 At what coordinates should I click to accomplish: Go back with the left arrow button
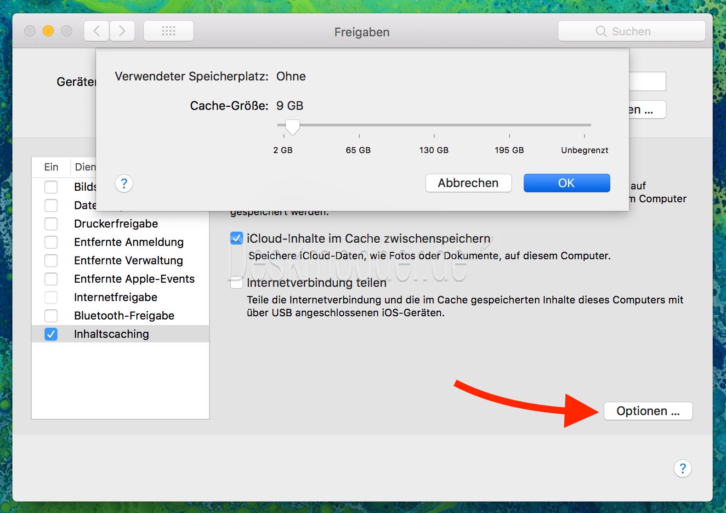click(x=96, y=31)
